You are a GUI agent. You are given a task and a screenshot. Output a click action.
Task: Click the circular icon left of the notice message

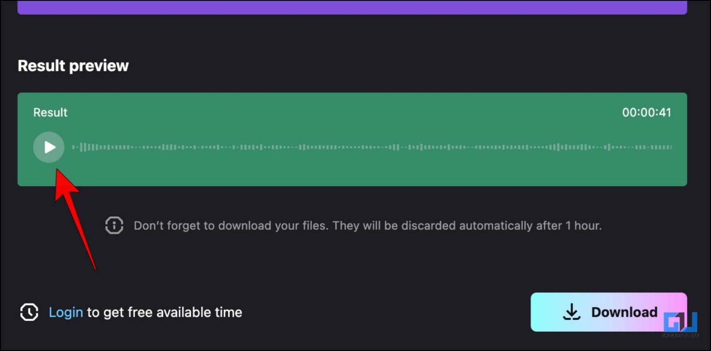114,226
